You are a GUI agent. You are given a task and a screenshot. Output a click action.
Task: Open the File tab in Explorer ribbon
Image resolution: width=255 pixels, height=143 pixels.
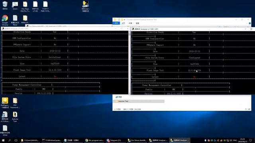click(x=116, y=23)
